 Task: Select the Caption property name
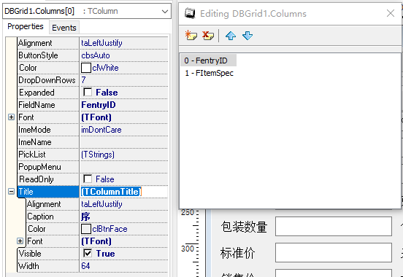tap(40, 216)
